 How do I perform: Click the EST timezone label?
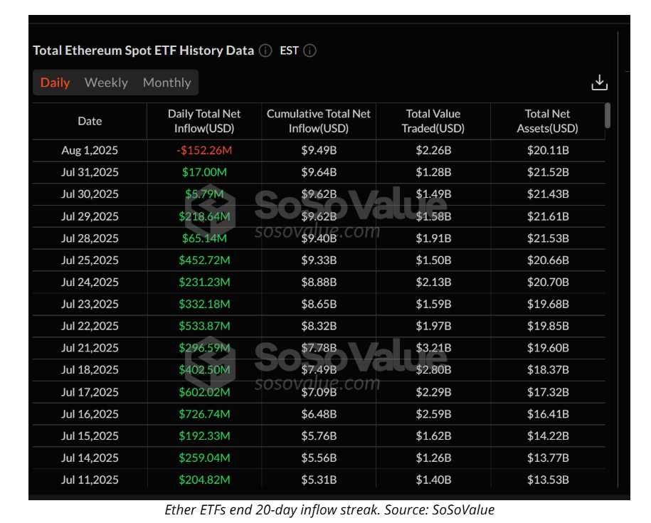point(289,51)
